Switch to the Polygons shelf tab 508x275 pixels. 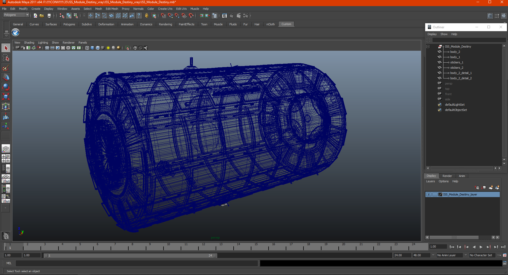69,24
